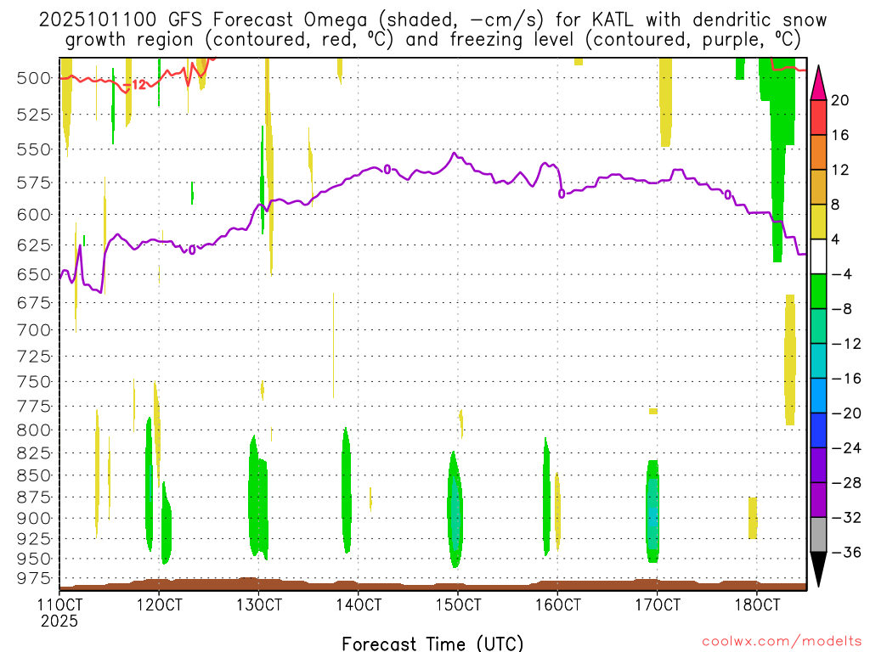
Task: Click the 140CT time axis label
Action: click(x=359, y=604)
